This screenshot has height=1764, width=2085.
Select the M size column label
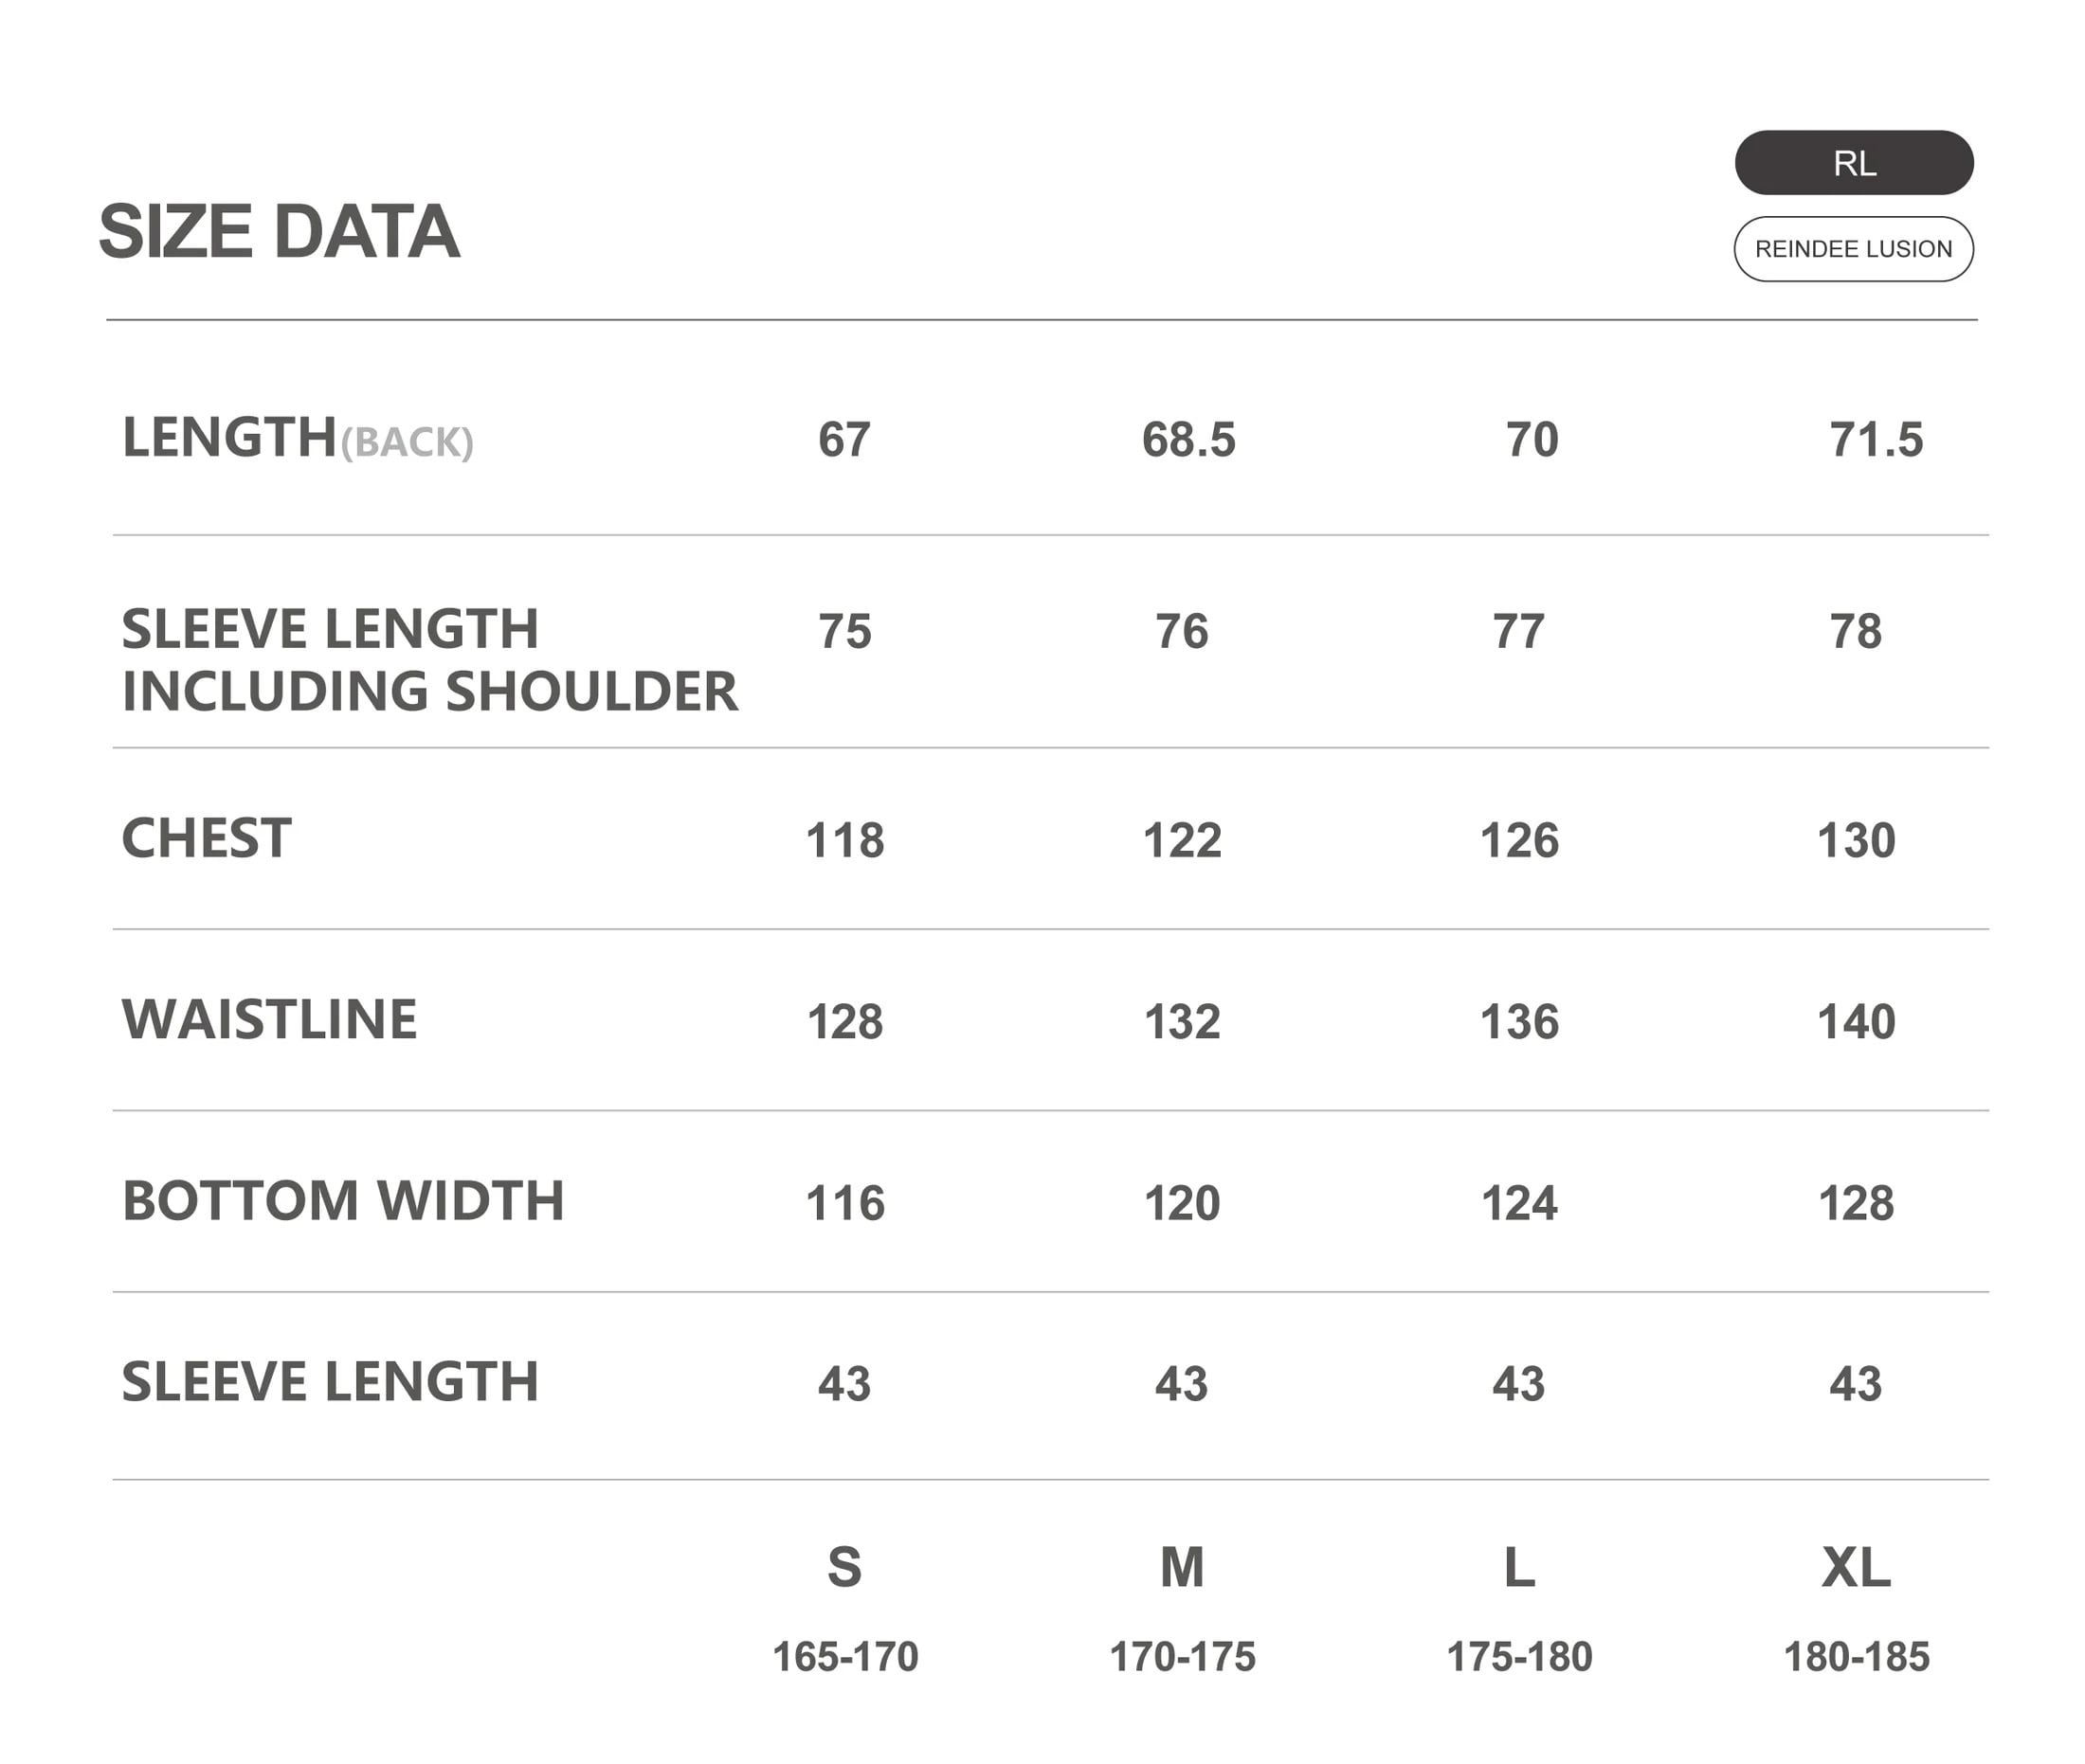click(x=1182, y=1567)
